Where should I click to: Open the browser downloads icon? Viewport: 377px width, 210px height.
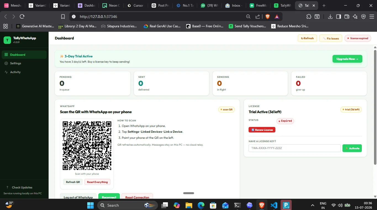pyautogui.click(x=330, y=17)
